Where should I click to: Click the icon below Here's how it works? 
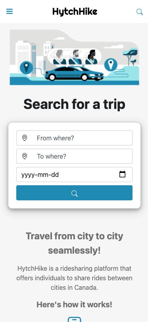pyautogui.click(x=75, y=320)
